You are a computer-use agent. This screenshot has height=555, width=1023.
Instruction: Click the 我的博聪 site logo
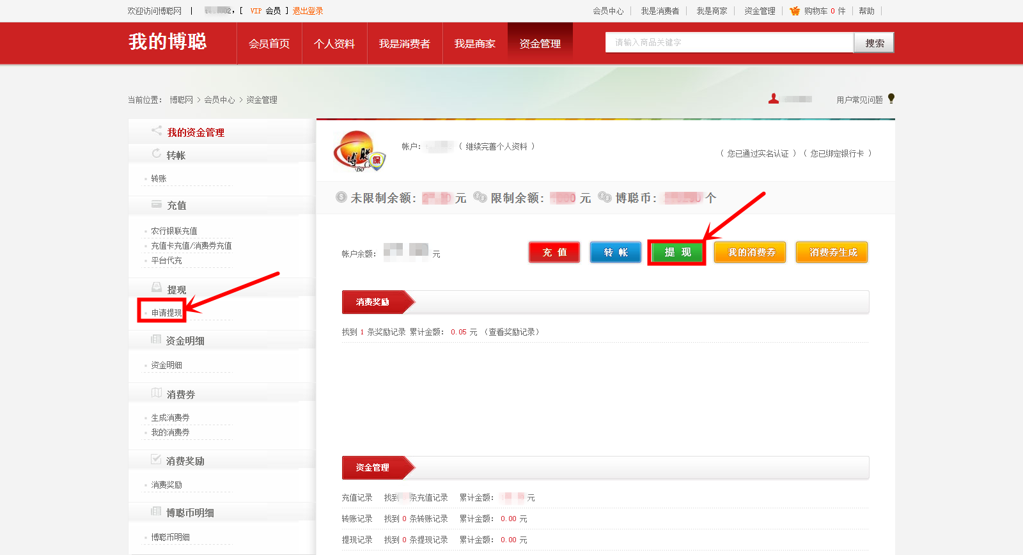click(168, 42)
